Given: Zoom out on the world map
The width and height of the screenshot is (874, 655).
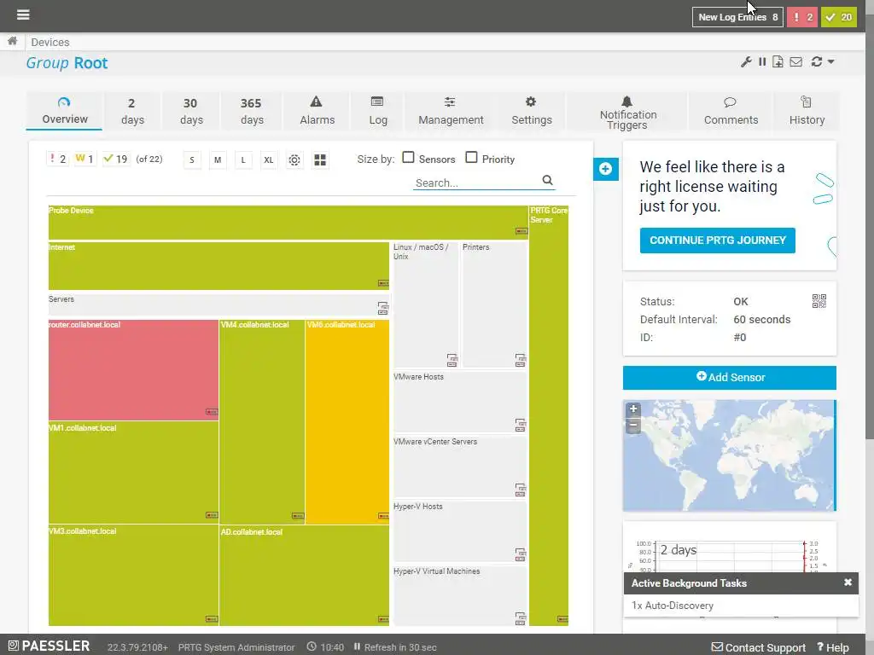Looking at the screenshot, I should [x=633, y=425].
